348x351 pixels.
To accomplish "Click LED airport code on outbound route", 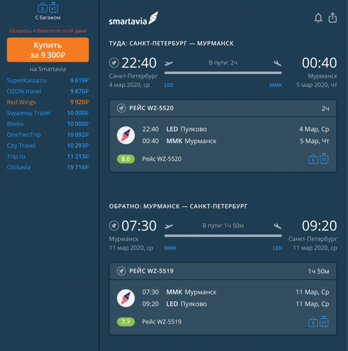I will click(169, 85).
